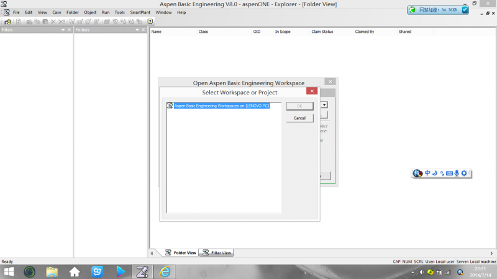Click the Name column header
497x279 pixels.
173,32
